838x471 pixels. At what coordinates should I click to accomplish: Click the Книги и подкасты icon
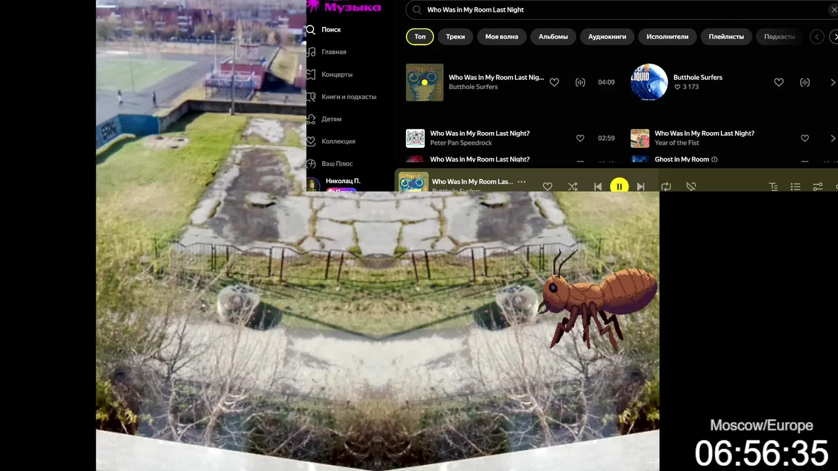coord(311,97)
